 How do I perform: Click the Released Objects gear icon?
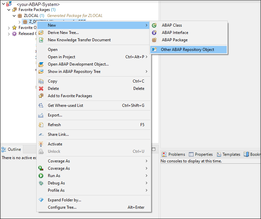[15, 34]
